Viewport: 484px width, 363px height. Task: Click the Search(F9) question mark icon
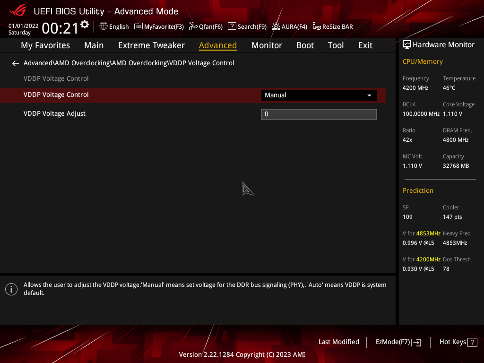(232, 26)
